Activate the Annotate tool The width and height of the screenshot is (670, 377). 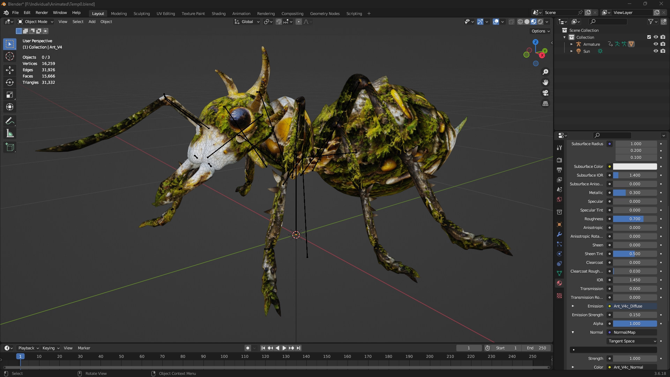point(10,121)
